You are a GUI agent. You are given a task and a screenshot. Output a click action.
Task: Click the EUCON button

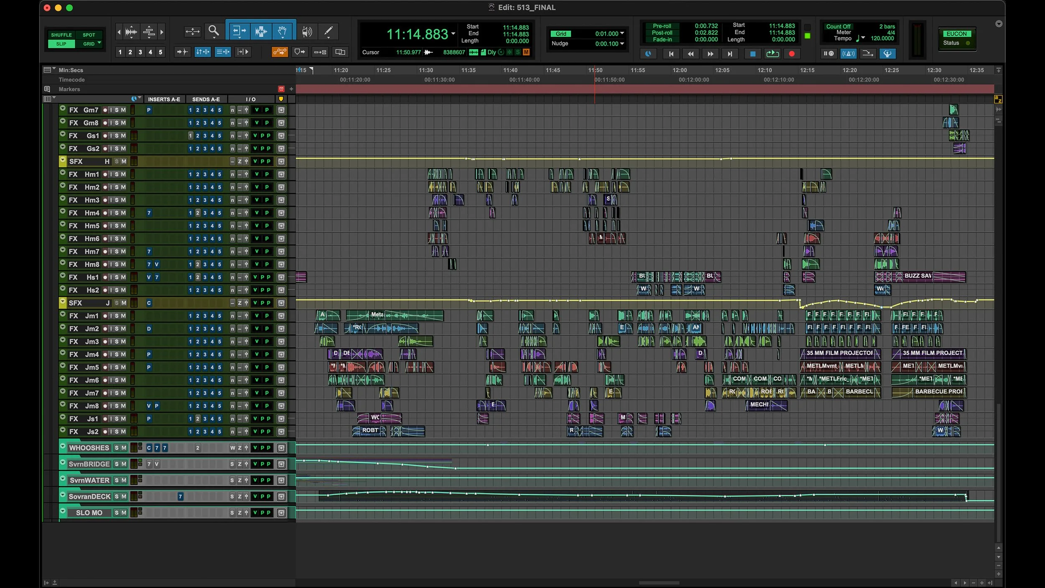(956, 34)
